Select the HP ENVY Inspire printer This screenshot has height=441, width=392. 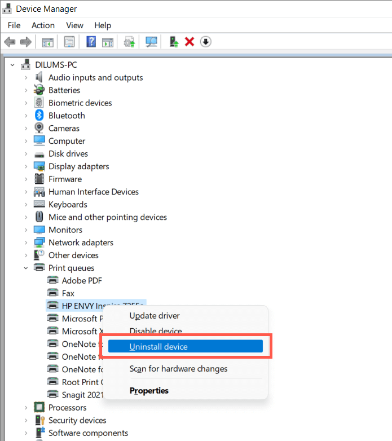96,306
